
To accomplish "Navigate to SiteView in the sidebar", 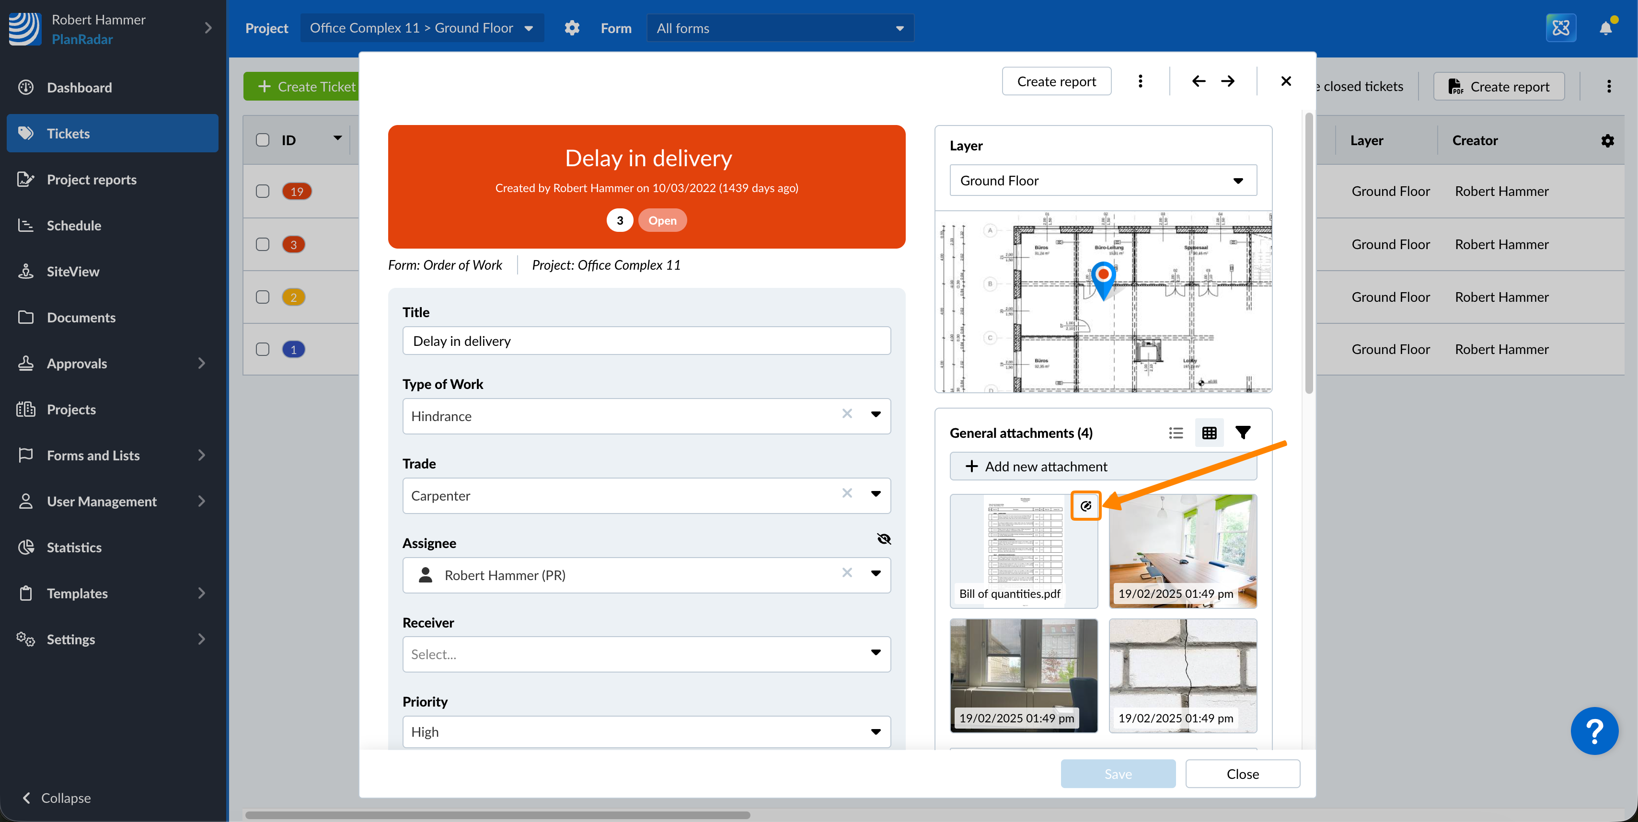I will (x=73, y=272).
